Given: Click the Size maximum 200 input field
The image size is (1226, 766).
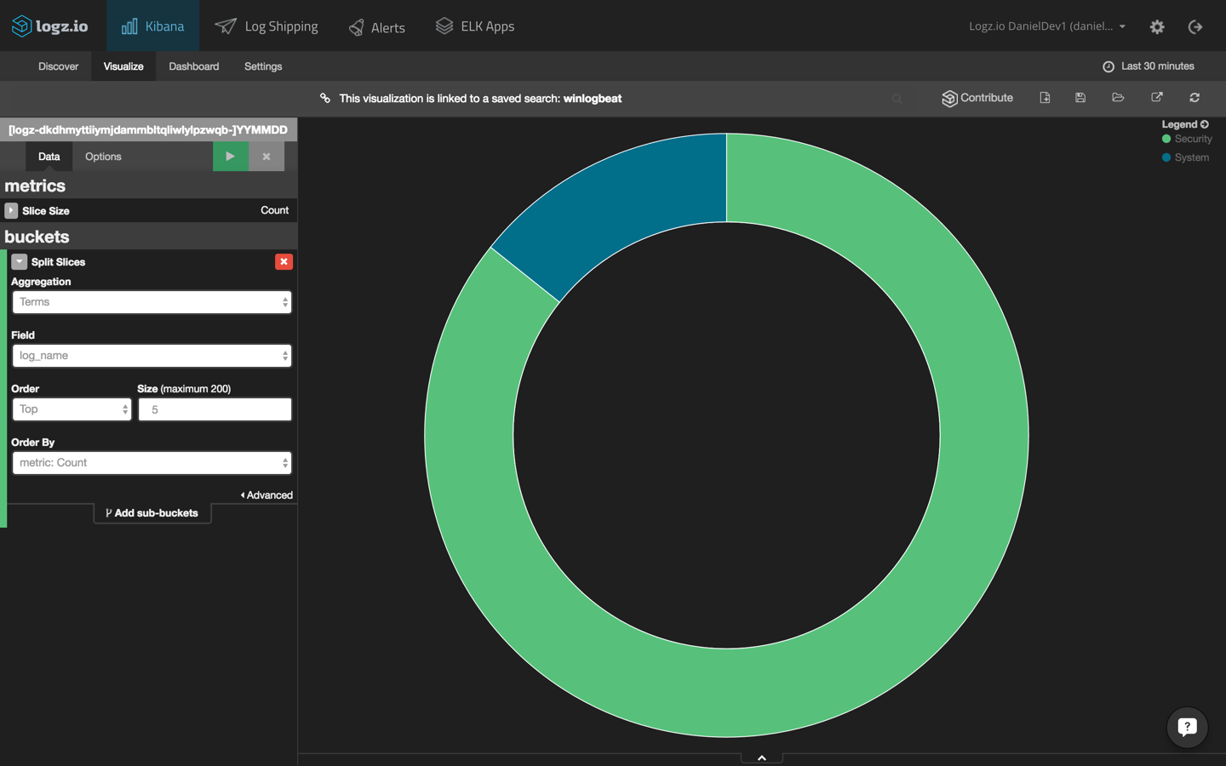Looking at the screenshot, I should [x=215, y=409].
